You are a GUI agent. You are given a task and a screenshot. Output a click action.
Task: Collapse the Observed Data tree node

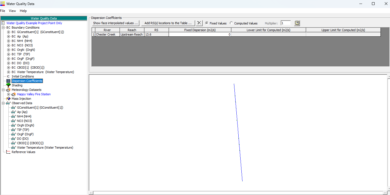(x=3, y=103)
